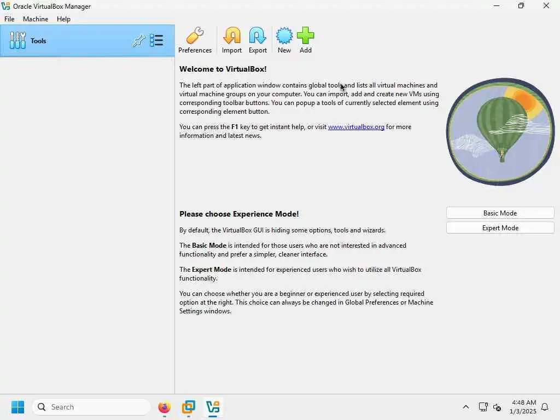560x420 pixels.
Task: Open the File menu
Action: (x=9, y=19)
